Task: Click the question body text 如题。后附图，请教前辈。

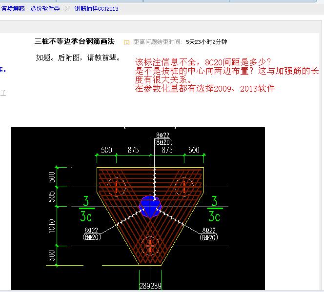Action: 78,58
